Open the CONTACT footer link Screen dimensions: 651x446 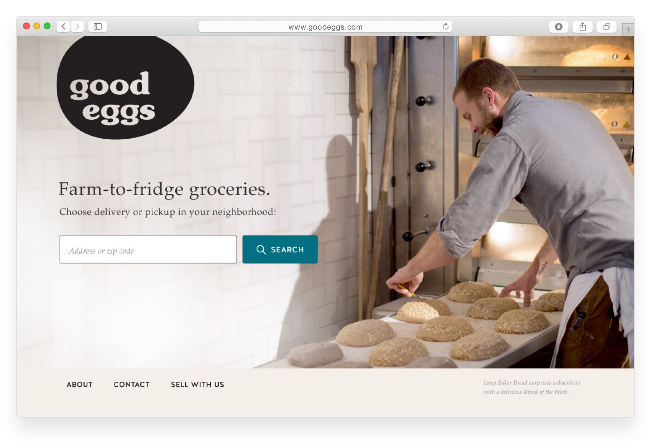coord(131,384)
